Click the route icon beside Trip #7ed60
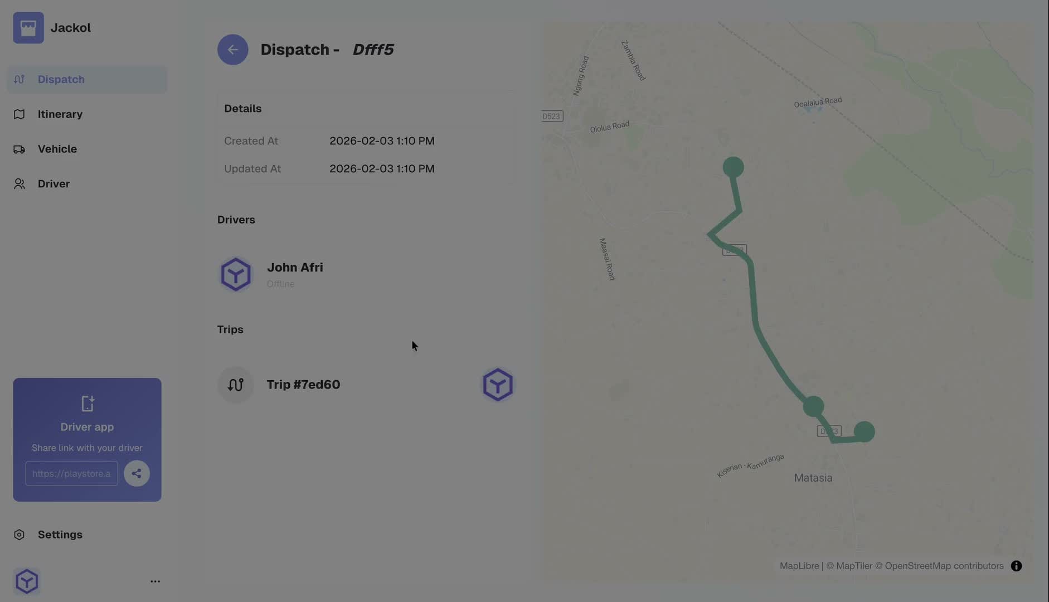 (235, 385)
